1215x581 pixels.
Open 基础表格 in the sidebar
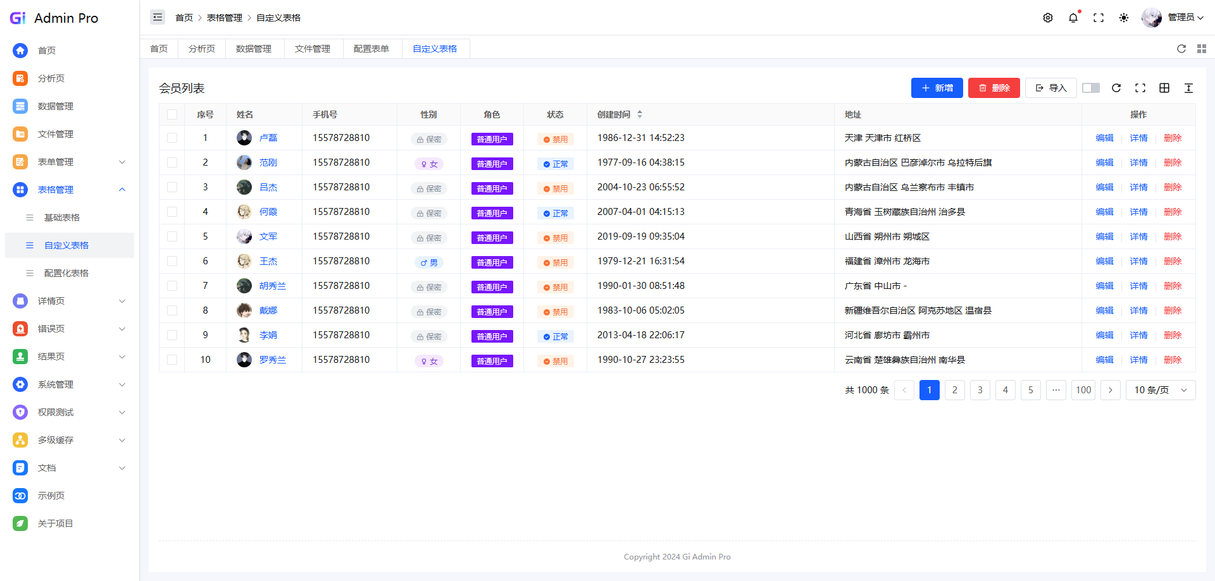pyautogui.click(x=62, y=217)
